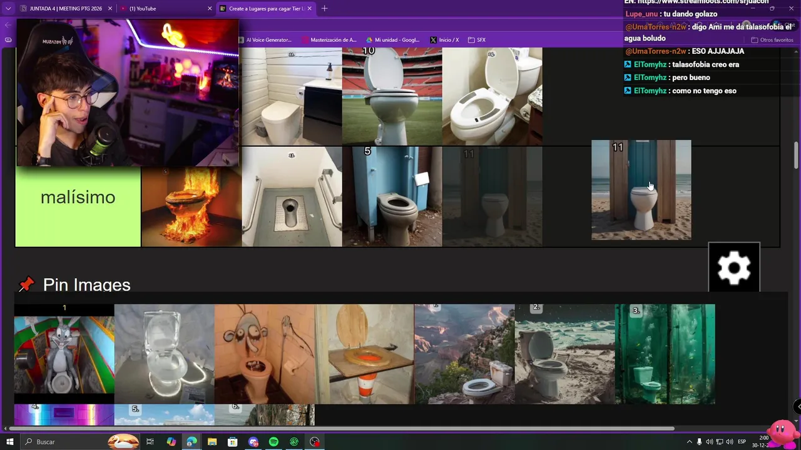Open Microsoft Store from the taskbar

pyautogui.click(x=233, y=442)
